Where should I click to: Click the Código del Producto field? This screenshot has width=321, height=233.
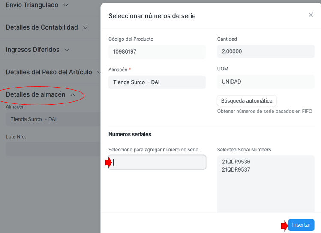(157, 52)
